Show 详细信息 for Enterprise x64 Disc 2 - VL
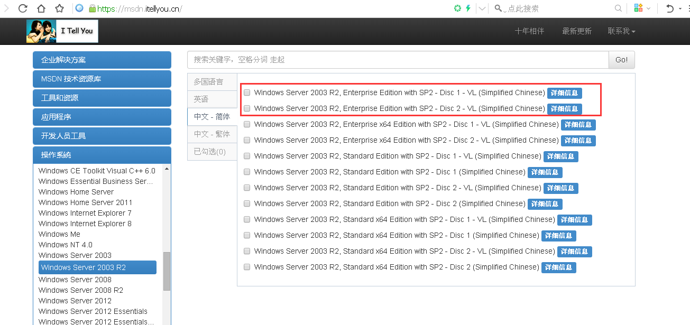 tap(578, 141)
